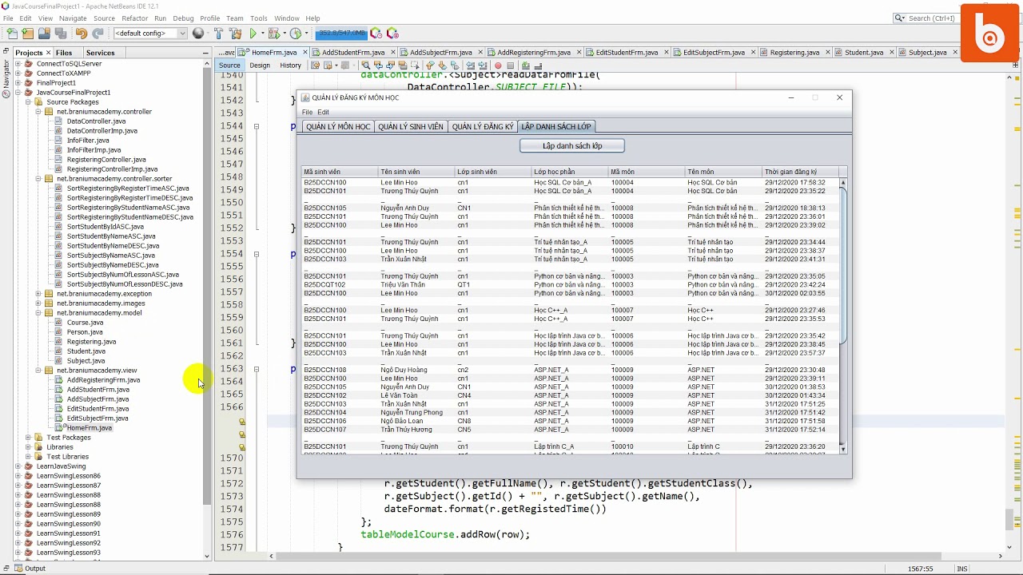Switch editor to Design view
The image size is (1023, 575).
point(260,65)
